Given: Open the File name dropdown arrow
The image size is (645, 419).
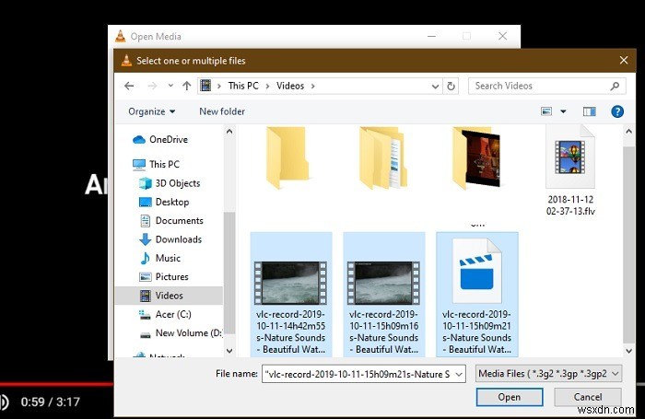Looking at the screenshot, I should coord(459,374).
